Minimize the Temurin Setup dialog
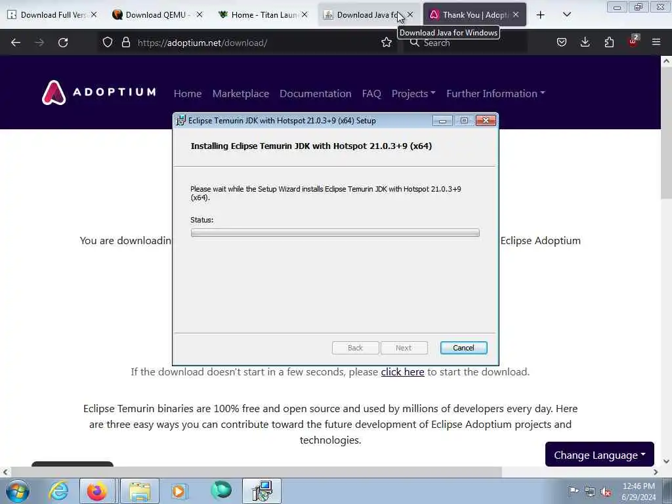The height and width of the screenshot is (504, 672). coord(443,121)
